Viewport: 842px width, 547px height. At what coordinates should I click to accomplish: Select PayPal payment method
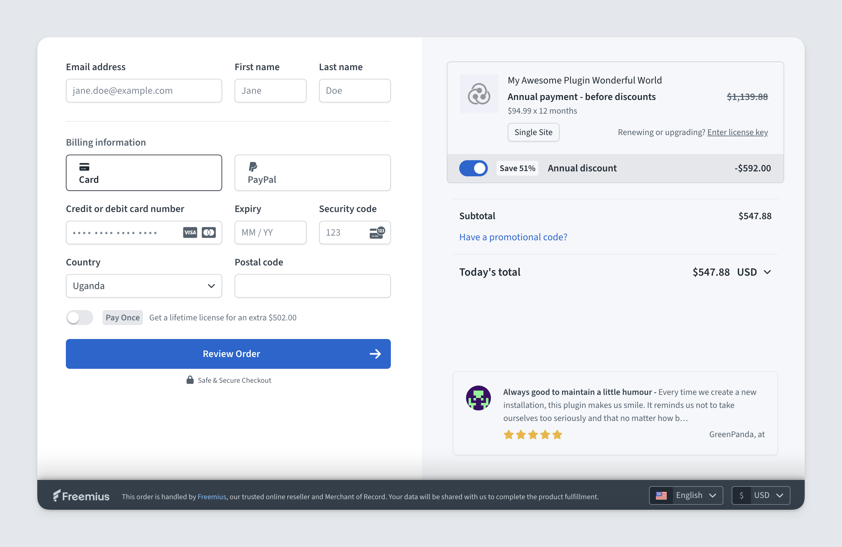pos(313,173)
